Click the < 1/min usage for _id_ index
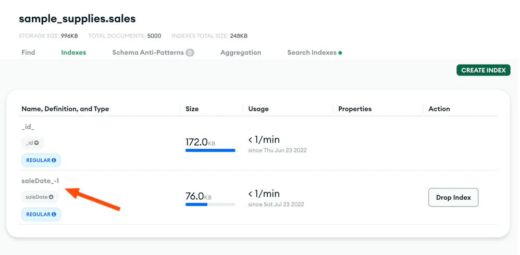The height and width of the screenshot is (255, 520). [264, 140]
